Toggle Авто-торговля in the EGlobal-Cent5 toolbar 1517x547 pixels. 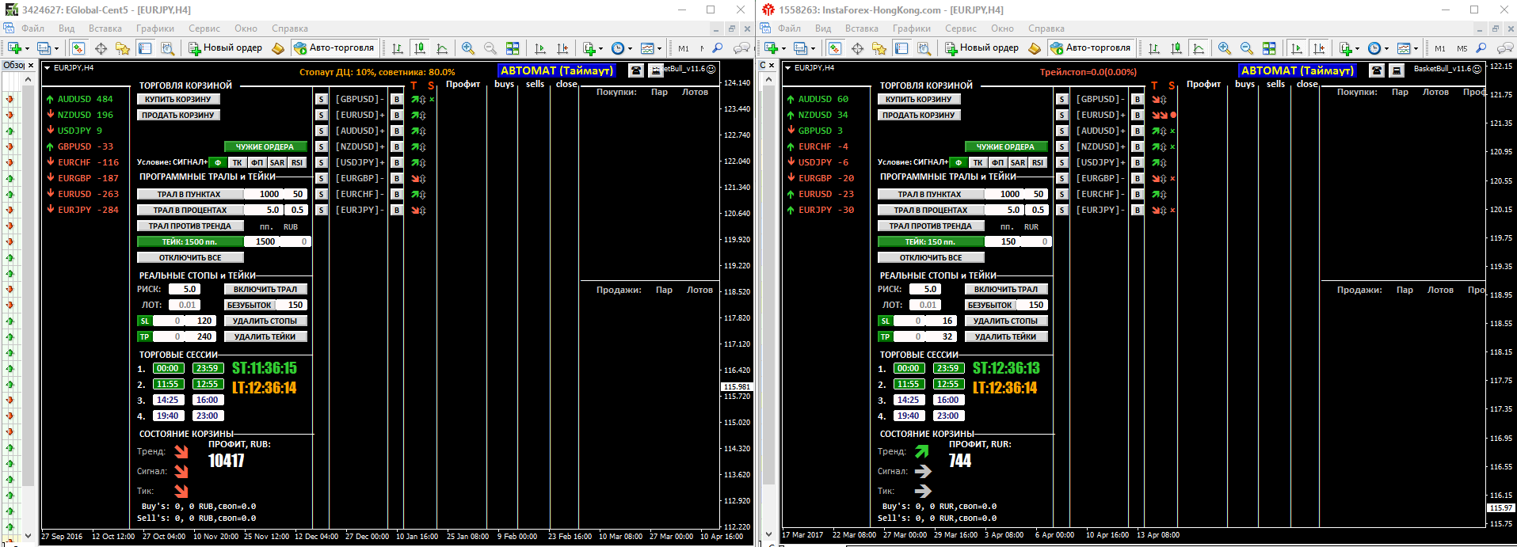pyautogui.click(x=334, y=47)
